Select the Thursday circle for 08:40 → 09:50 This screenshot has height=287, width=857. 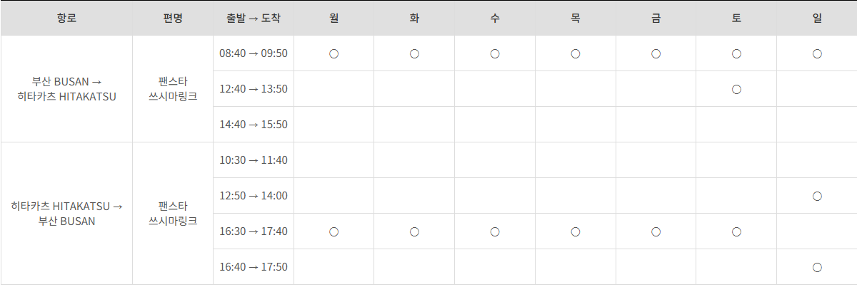pyautogui.click(x=576, y=53)
